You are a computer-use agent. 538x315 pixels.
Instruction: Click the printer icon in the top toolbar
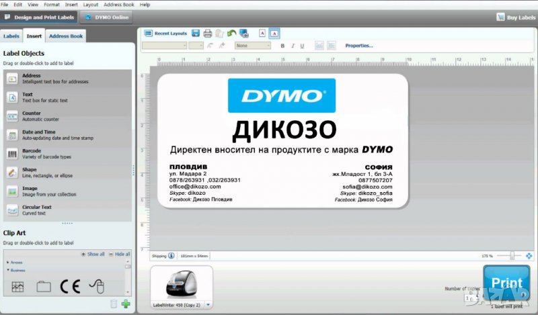pyautogui.click(x=208, y=33)
